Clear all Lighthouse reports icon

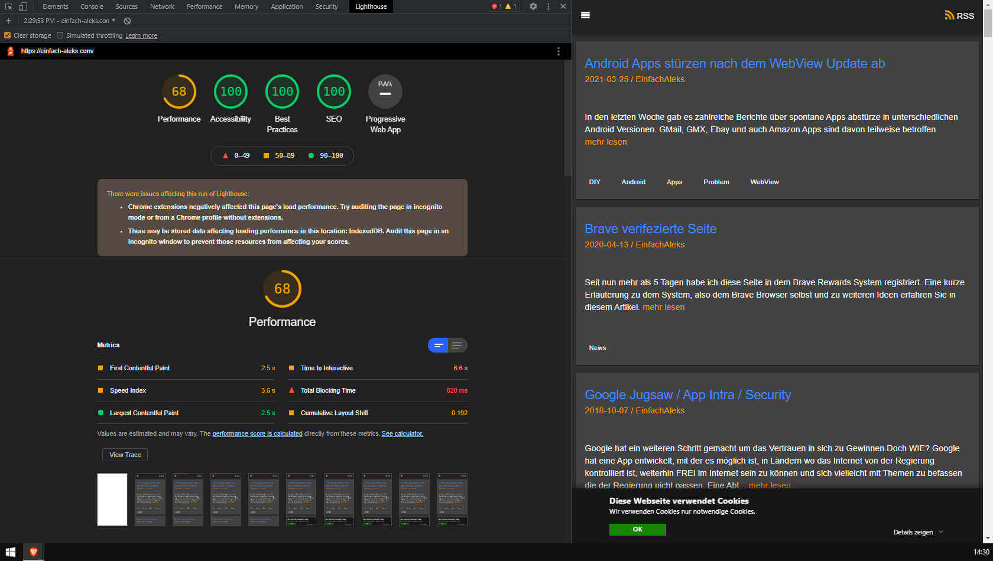[127, 21]
